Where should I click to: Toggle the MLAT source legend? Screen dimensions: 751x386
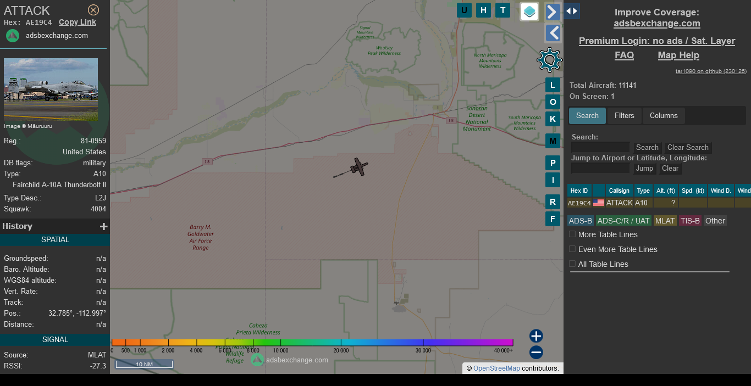click(x=665, y=221)
